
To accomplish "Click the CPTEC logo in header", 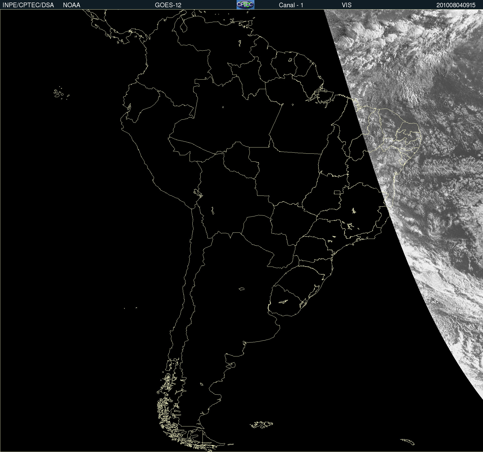I will pyautogui.click(x=245, y=5).
